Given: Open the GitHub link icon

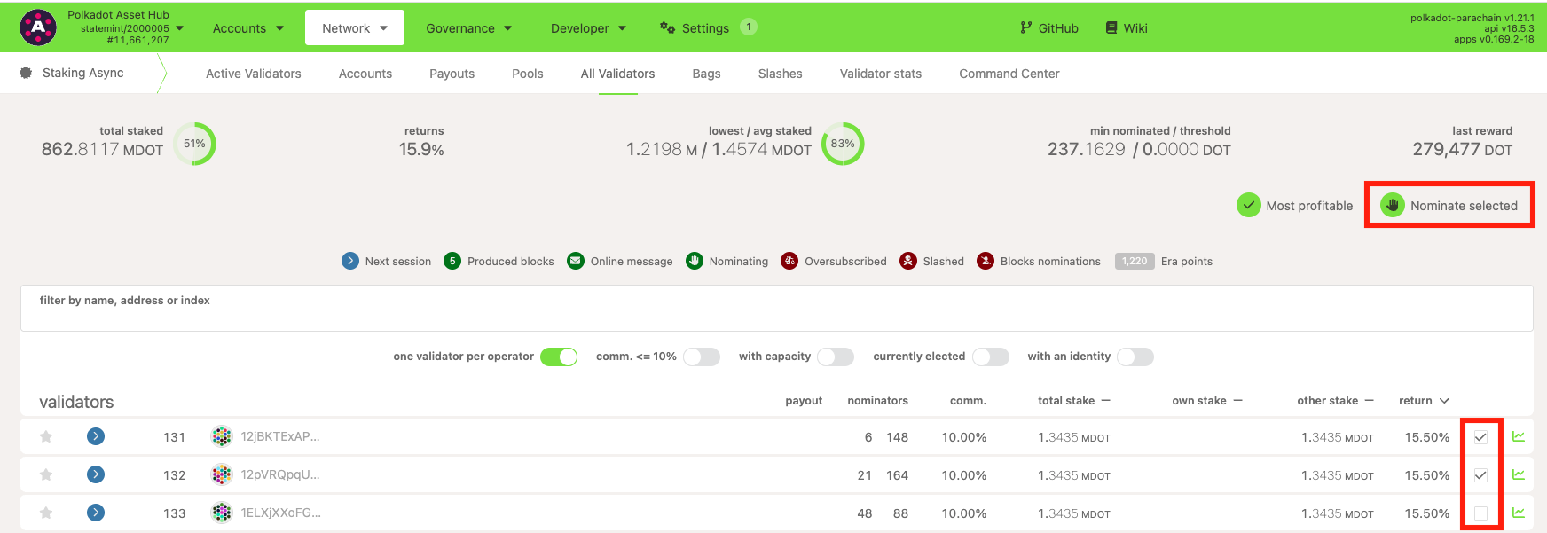Looking at the screenshot, I should 1026,27.
